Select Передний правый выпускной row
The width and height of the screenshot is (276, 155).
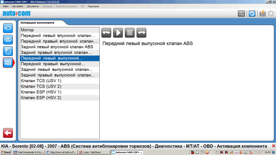click(x=60, y=64)
